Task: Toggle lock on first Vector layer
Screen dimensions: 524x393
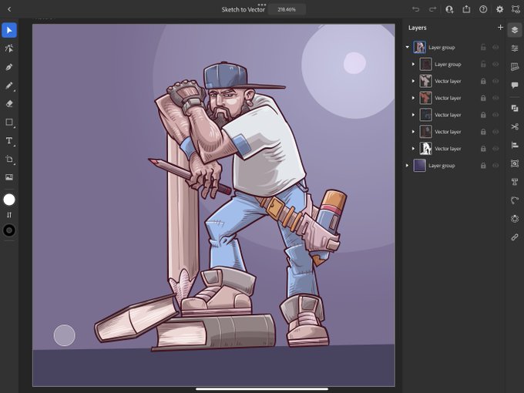Action: pyautogui.click(x=483, y=81)
